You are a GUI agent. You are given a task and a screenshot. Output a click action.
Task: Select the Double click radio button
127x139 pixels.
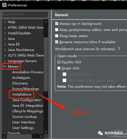pos(59,62)
